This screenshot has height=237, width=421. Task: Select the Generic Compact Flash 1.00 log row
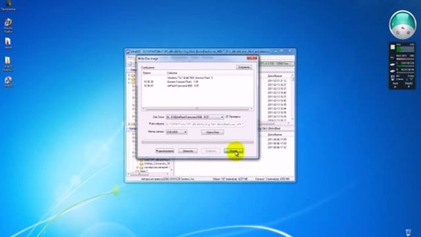point(183,82)
